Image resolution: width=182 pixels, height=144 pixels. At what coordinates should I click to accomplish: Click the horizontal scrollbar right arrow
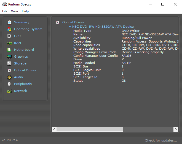[x=176, y=129]
